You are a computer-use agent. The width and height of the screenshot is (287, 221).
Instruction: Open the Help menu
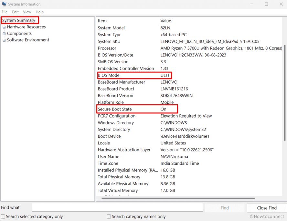tap(39, 12)
